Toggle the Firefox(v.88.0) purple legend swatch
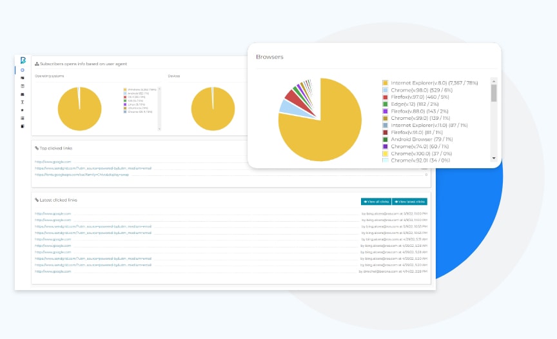This screenshot has width=557, height=339. point(385,111)
